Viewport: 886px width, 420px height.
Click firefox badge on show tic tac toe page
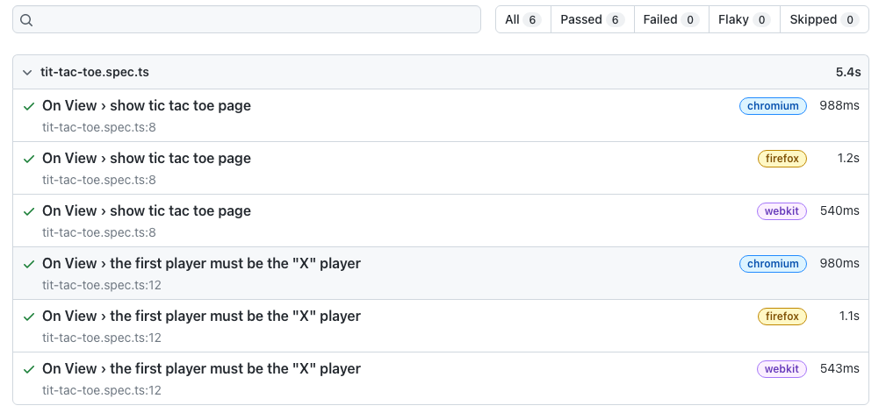click(782, 159)
